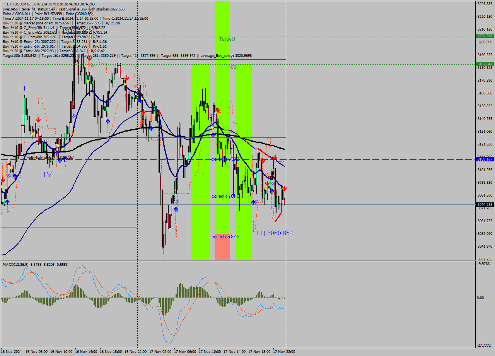Viewport: 495px width, 356px height.
Task: Click the 'Buy %20 @ Entry -88: 2927.93' line
Action: click(x=54, y=51)
